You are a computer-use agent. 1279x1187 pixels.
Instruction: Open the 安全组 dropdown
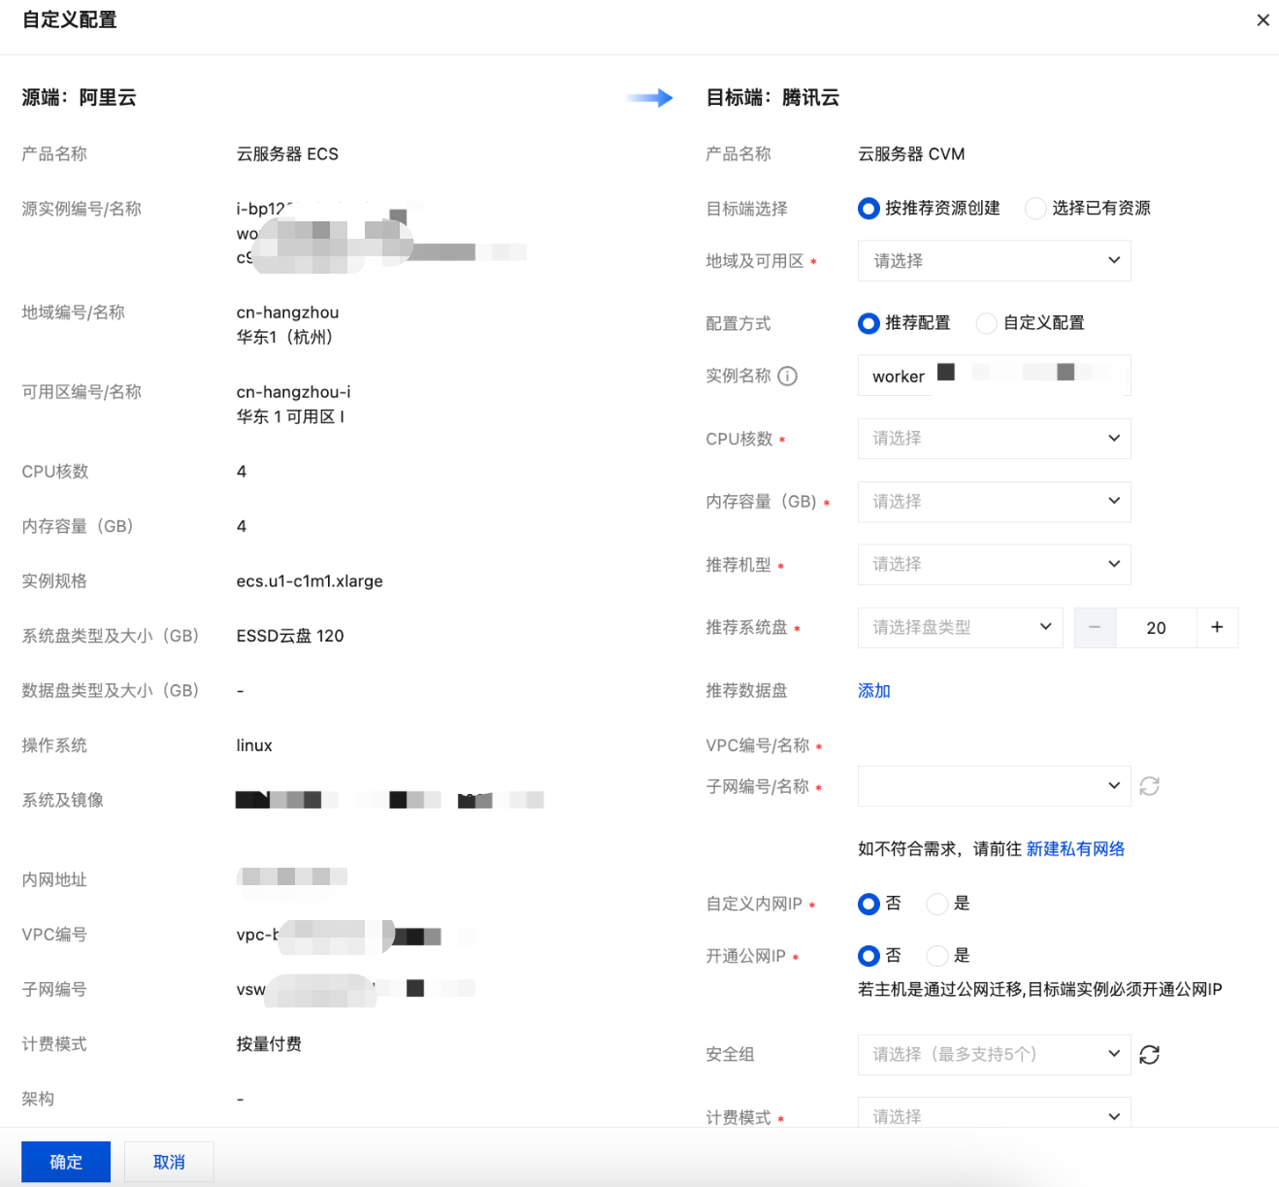pyautogui.click(x=995, y=1054)
